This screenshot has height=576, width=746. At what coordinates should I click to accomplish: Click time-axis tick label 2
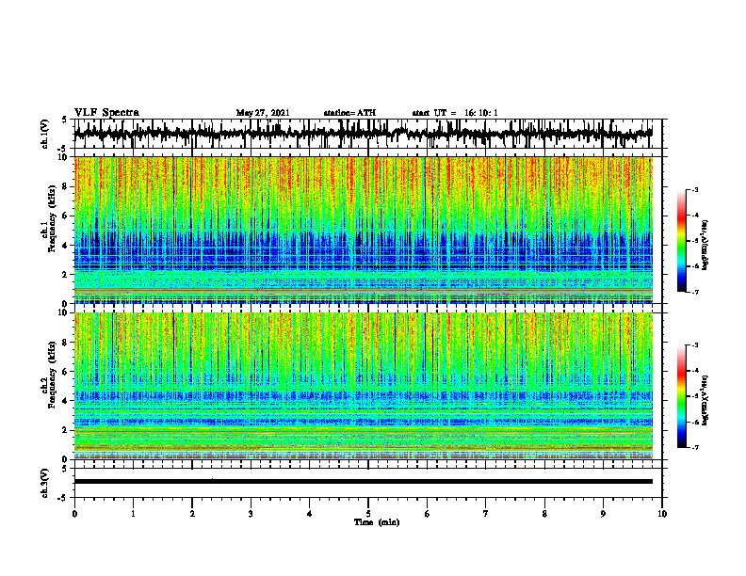pyautogui.click(x=192, y=514)
